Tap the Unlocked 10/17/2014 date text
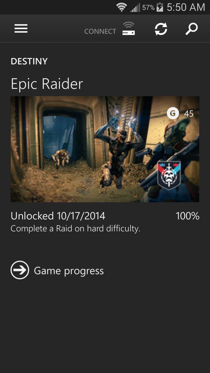This screenshot has width=210, height=373. pos(58,216)
